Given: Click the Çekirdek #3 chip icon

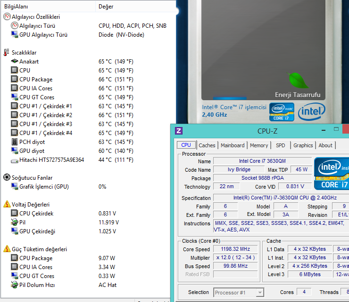Looking at the screenshot, I should 15,124.
